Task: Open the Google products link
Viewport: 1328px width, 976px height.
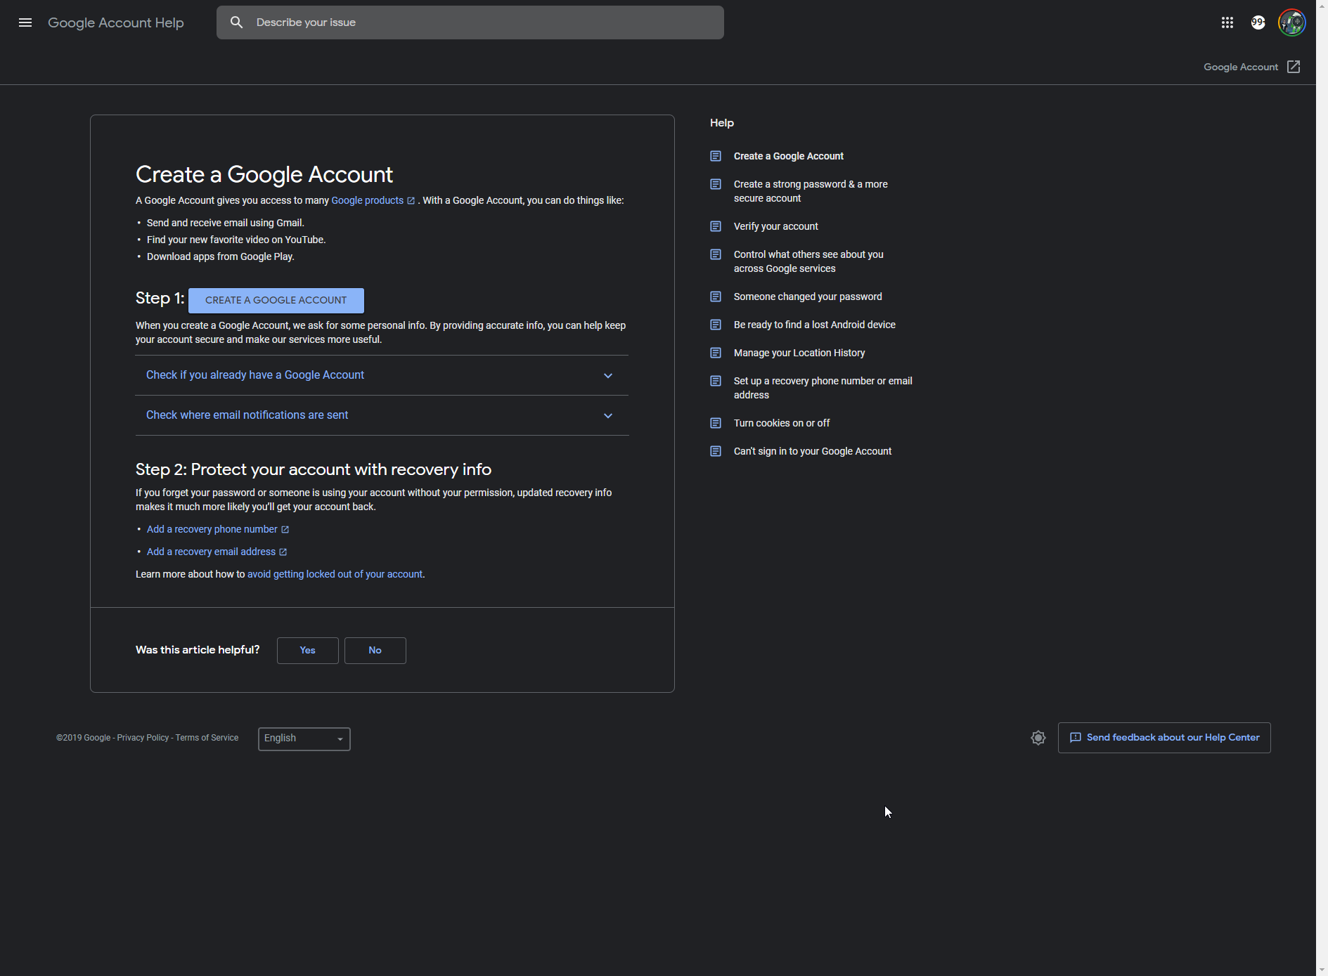Action: (367, 200)
